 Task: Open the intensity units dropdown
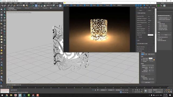click(x=151, y=54)
